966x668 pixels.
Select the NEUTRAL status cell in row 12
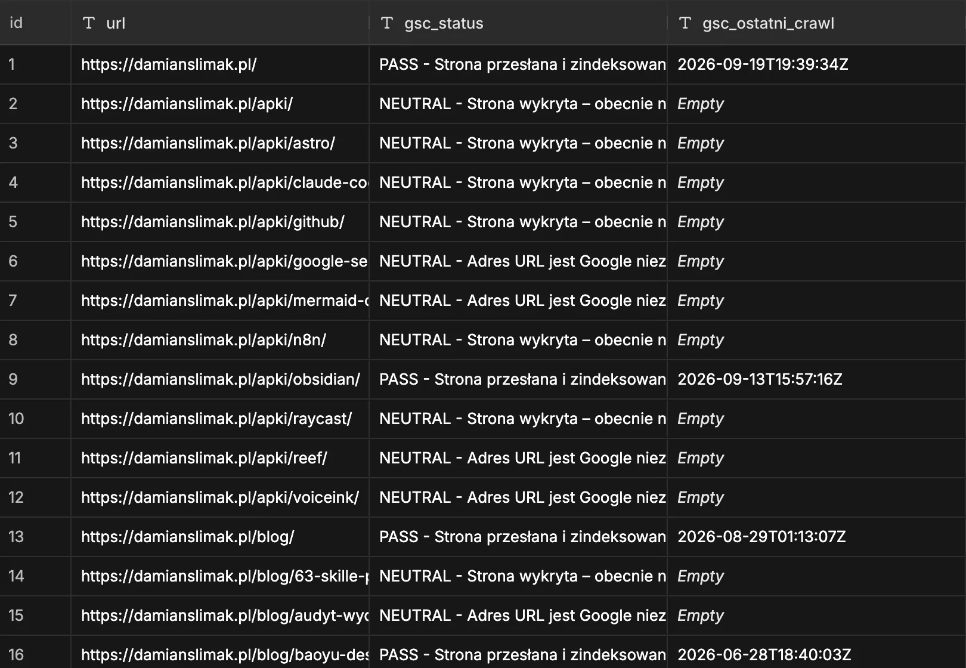point(518,497)
